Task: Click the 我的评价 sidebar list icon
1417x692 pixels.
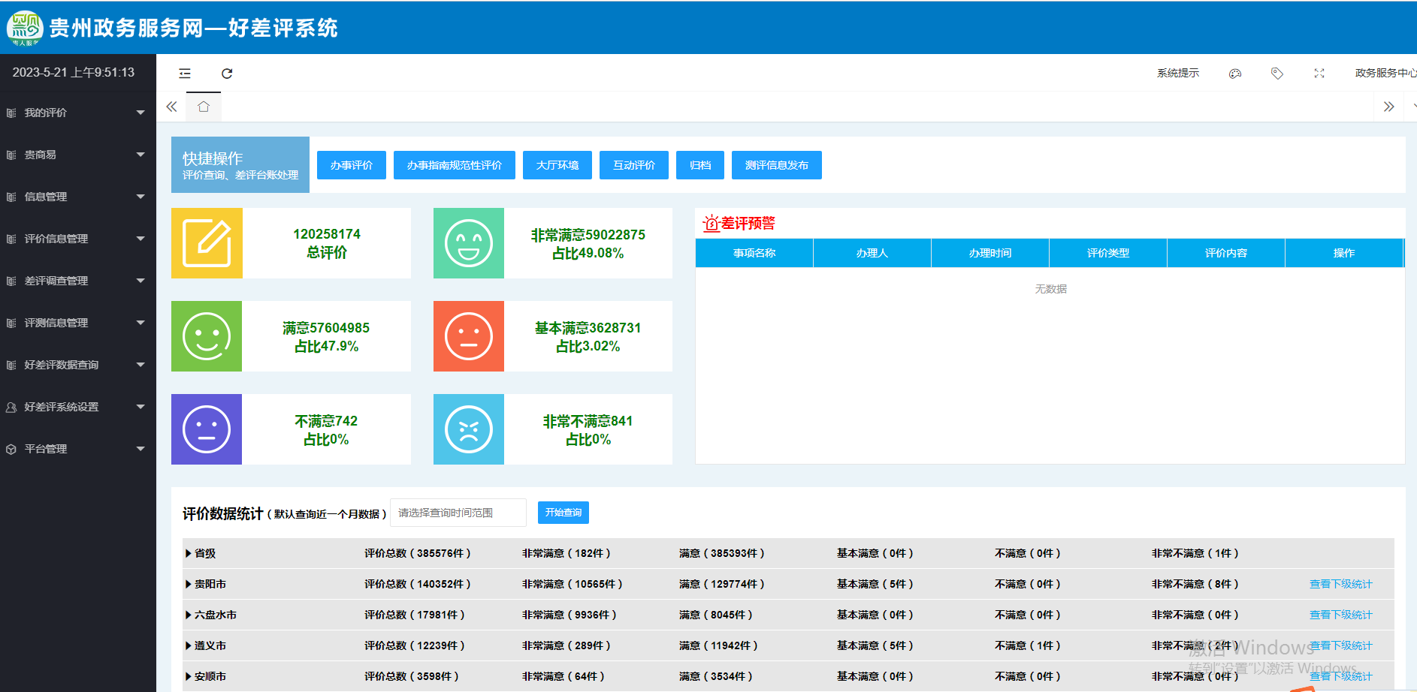Action: (11, 113)
